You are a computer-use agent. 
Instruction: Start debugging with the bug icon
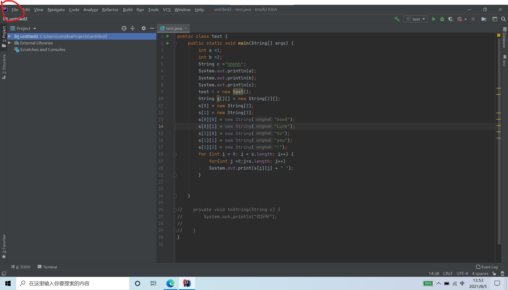click(442, 19)
